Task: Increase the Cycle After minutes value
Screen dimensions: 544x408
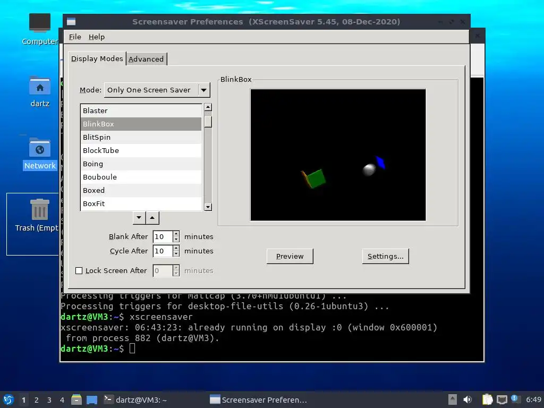Action: [176, 248]
